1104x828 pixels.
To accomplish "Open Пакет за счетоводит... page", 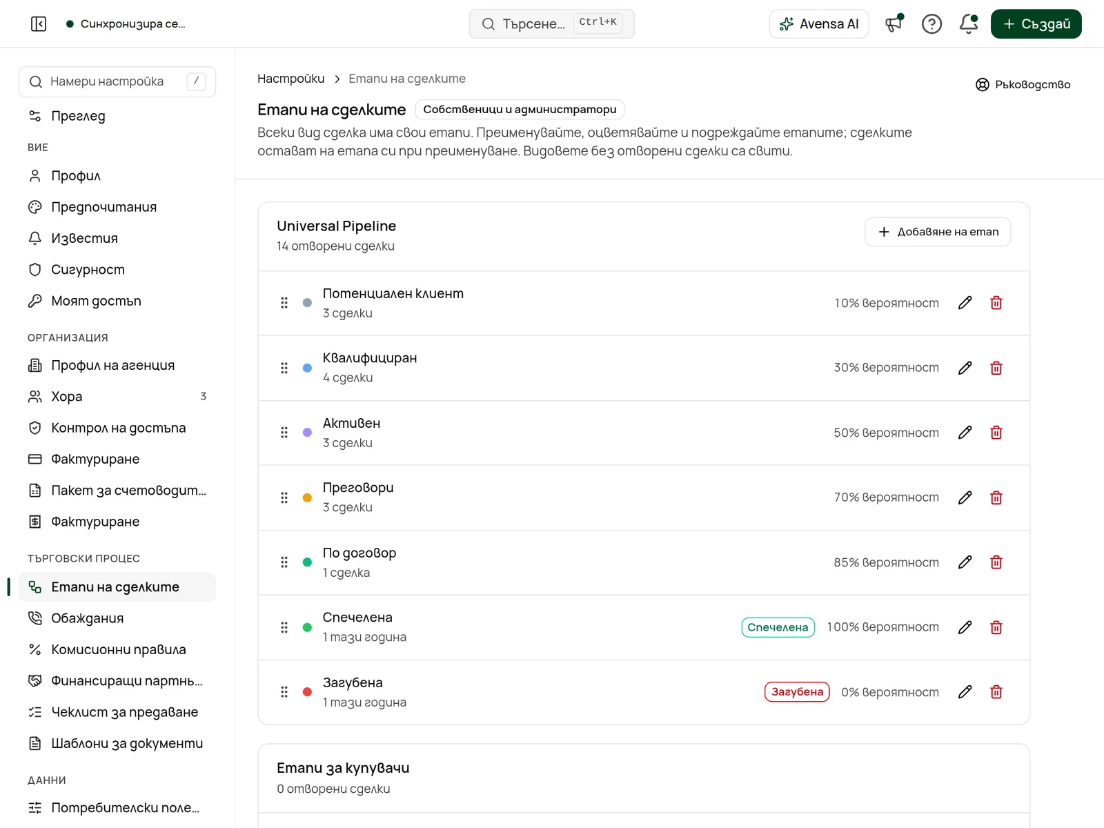I will coord(117,491).
